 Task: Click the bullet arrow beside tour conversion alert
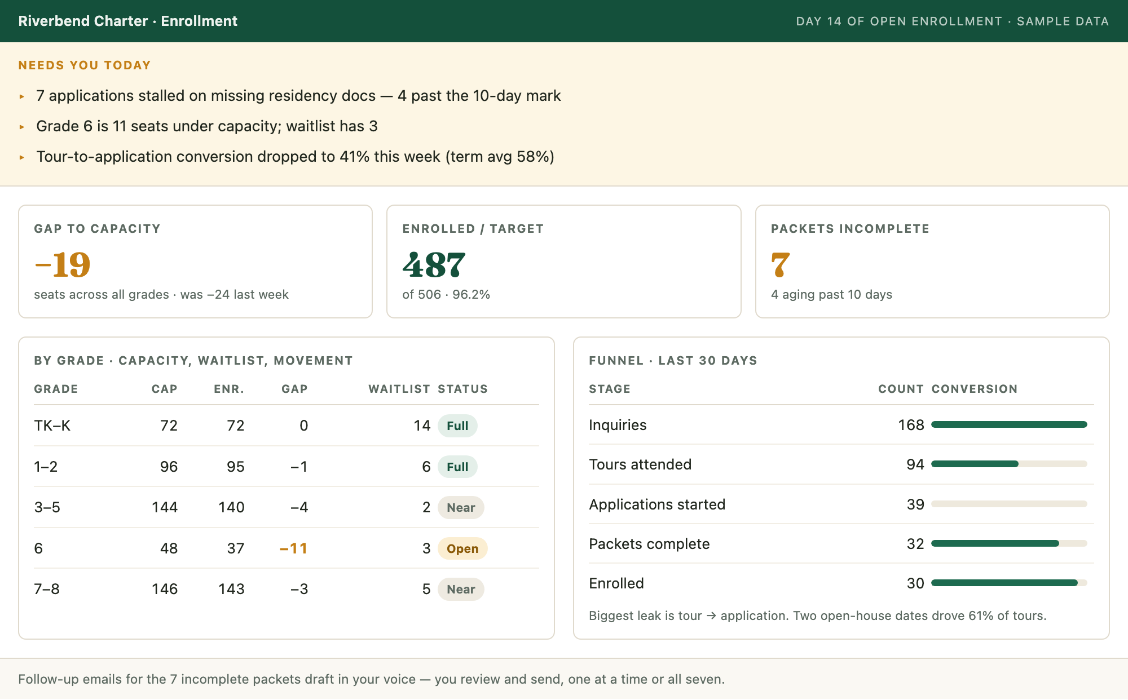22,157
